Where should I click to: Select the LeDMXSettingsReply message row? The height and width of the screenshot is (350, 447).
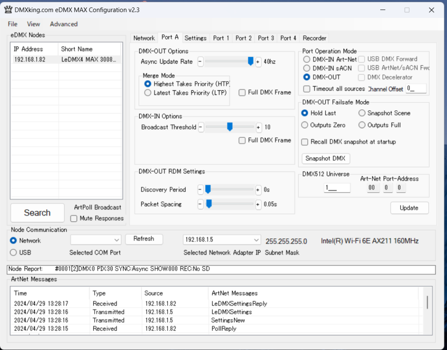click(217, 304)
